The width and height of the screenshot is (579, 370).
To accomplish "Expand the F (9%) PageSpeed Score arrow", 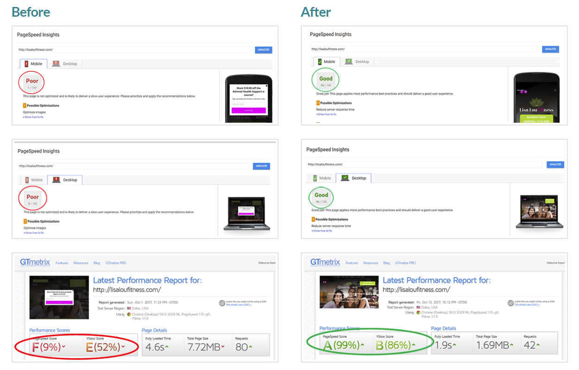I will point(64,347).
